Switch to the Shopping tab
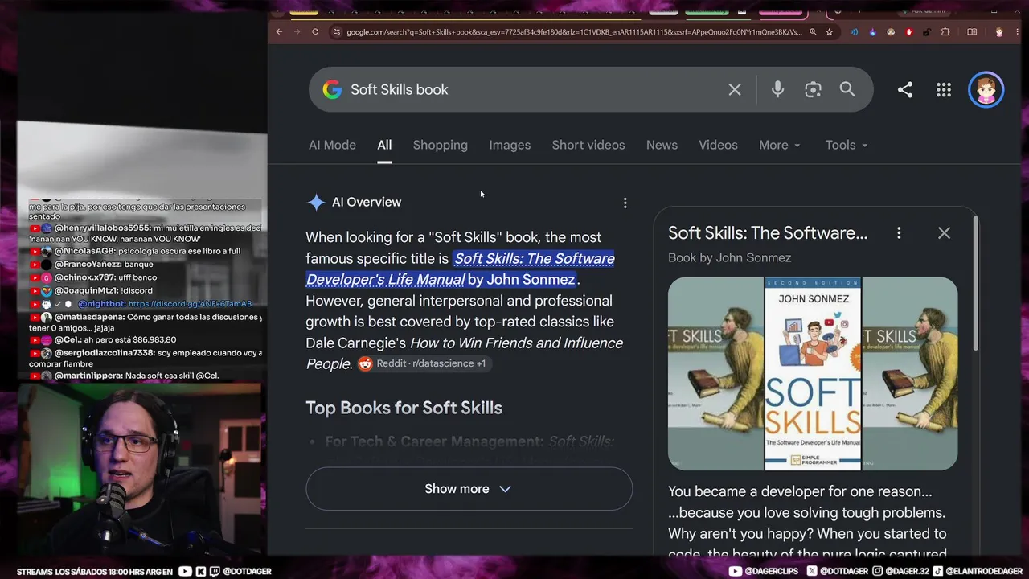 pyautogui.click(x=440, y=145)
